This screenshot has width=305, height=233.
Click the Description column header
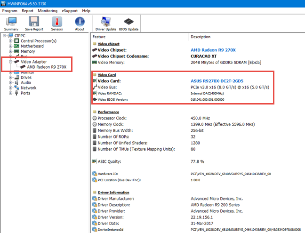tap(201, 37)
